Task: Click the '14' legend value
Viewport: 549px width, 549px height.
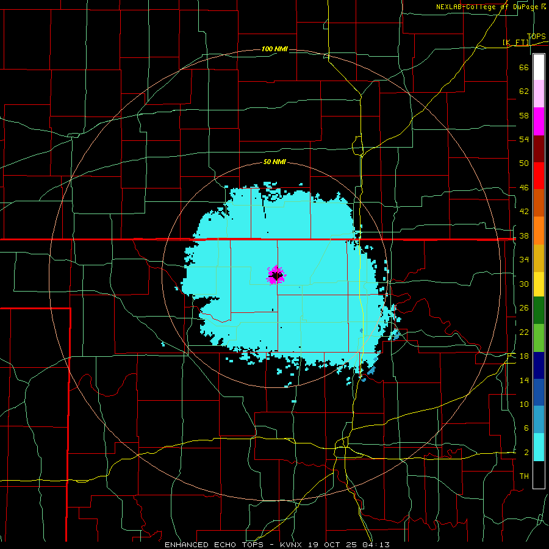Action: tap(524, 380)
